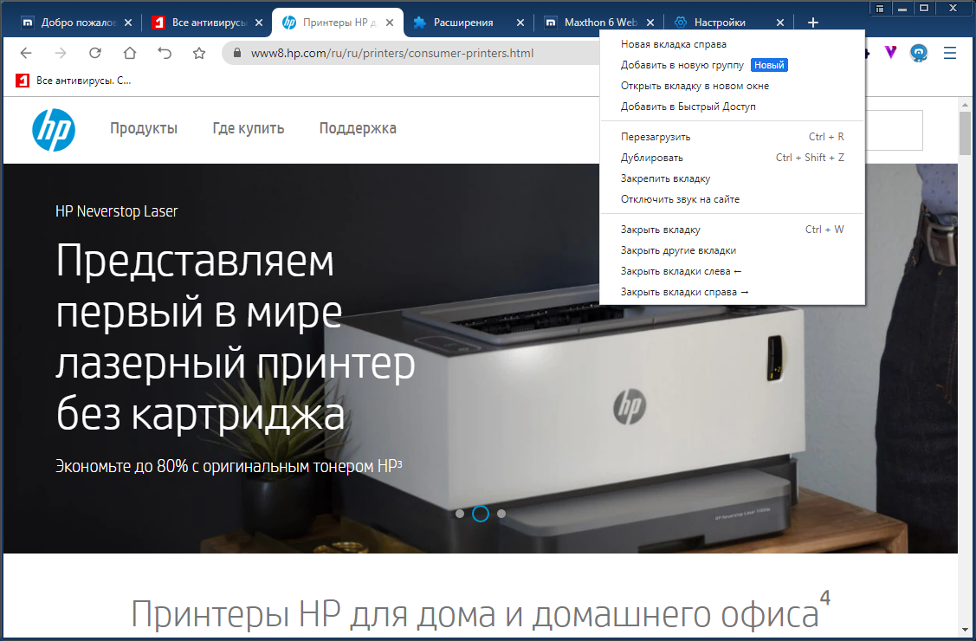The height and width of the screenshot is (641, 976).
Task: Click Закрыть вкладку menu entry
Action: point(732,230)
